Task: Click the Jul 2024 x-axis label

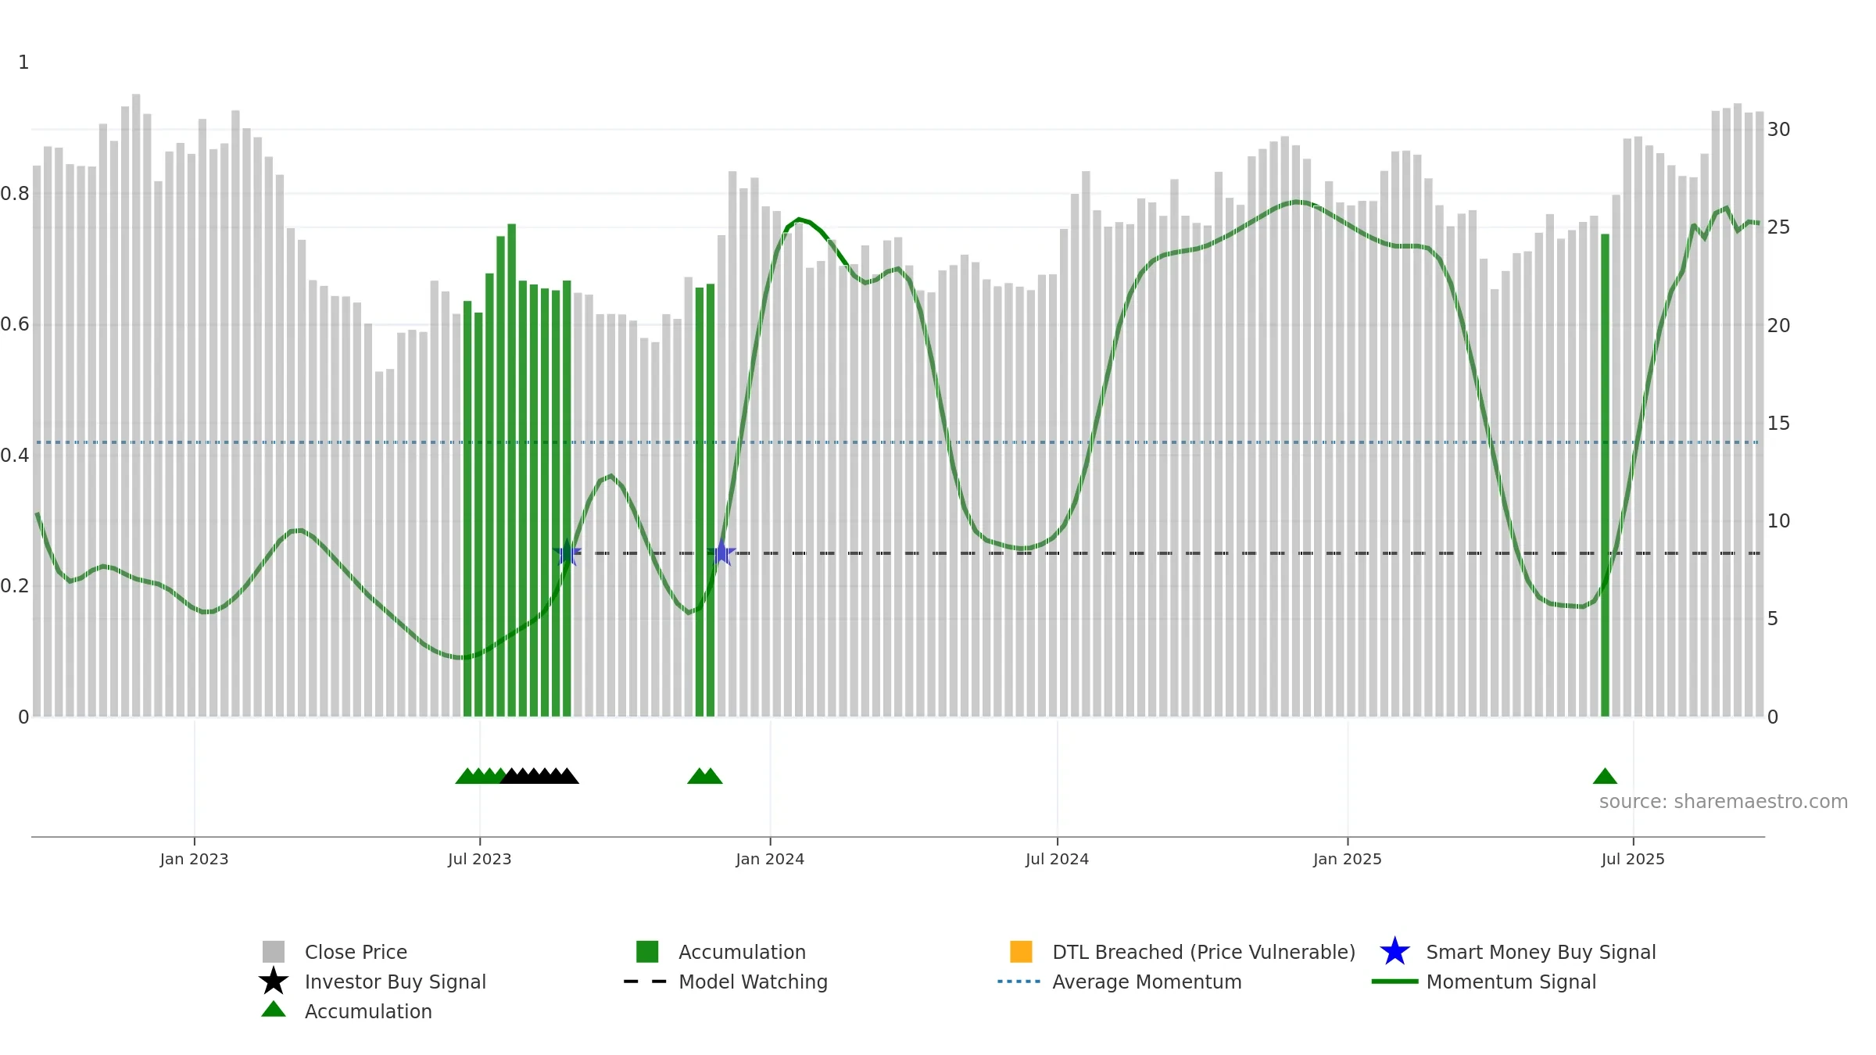Action: tap(1057, 859)
